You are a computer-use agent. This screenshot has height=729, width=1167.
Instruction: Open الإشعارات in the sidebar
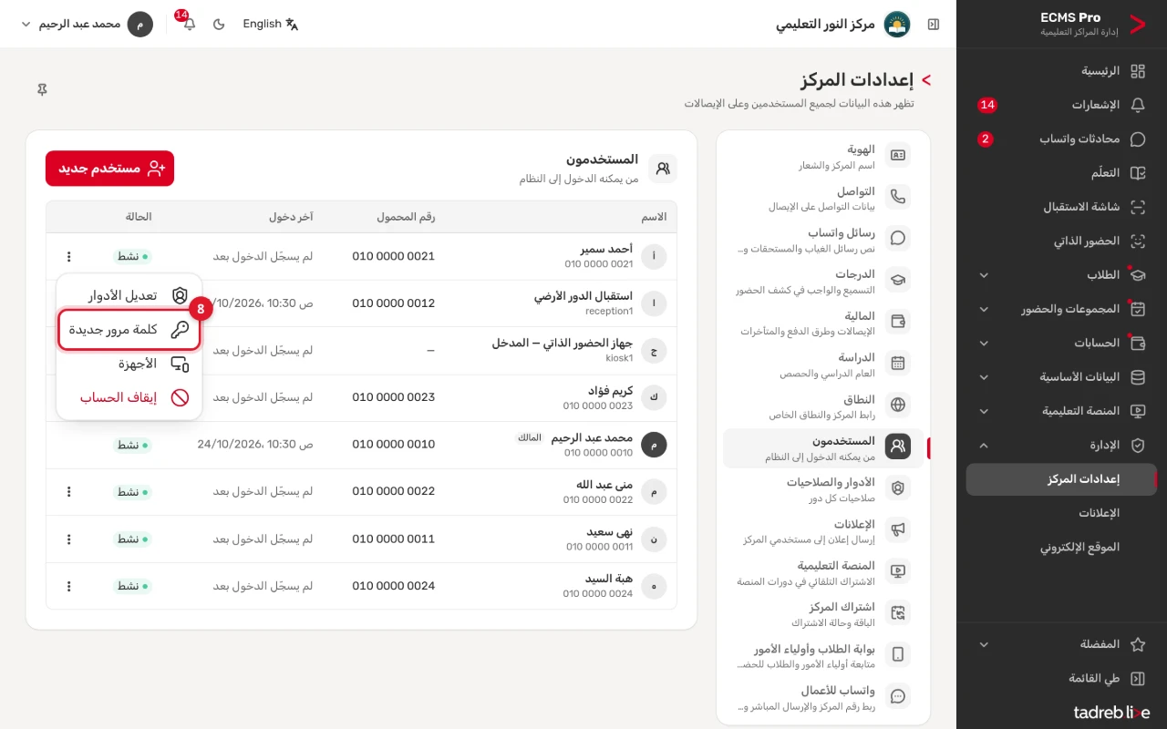pos(1061,105)
